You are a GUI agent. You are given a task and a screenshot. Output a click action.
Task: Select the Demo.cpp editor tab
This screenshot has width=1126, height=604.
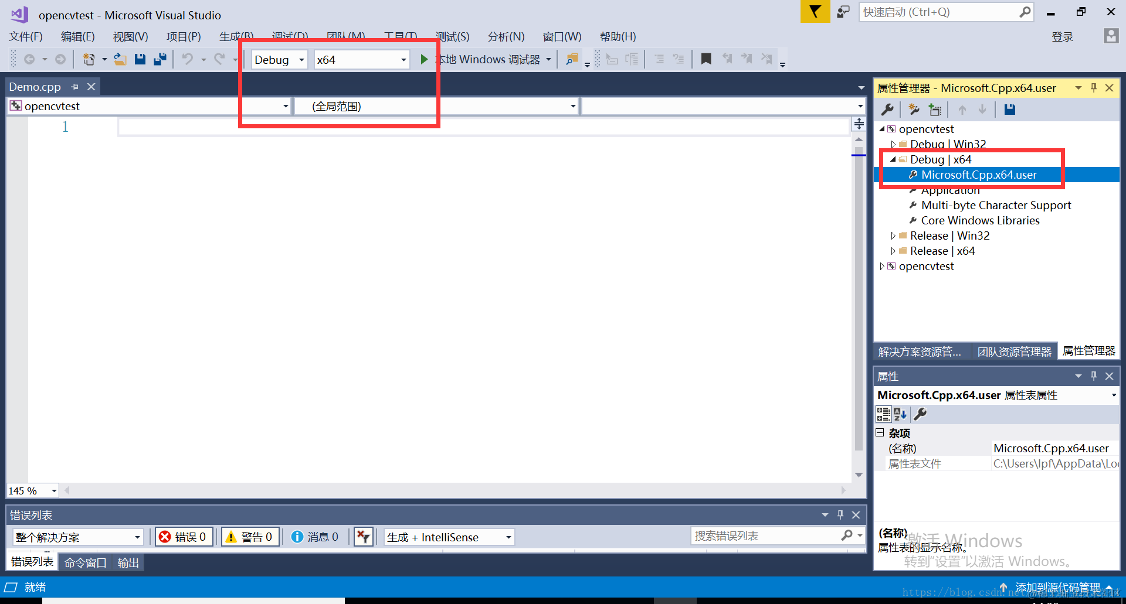[x=35, y=87]
